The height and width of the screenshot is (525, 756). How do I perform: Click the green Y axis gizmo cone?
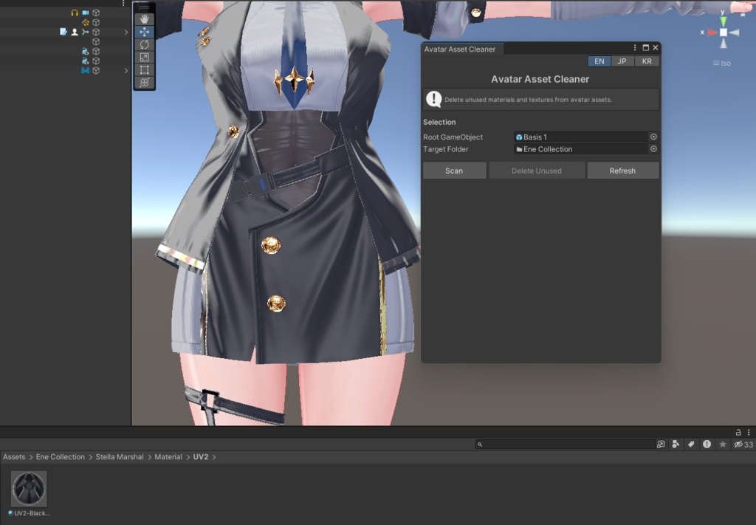coord(723,21)
